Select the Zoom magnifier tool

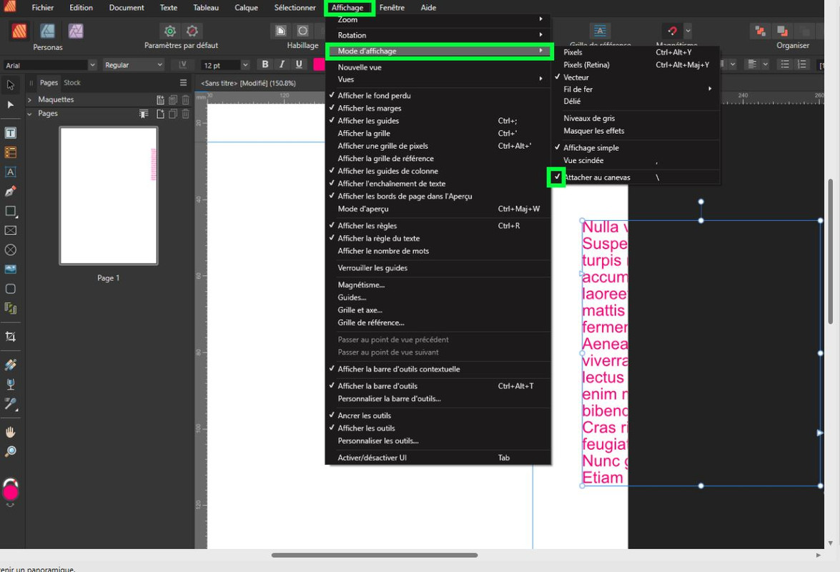10,451
